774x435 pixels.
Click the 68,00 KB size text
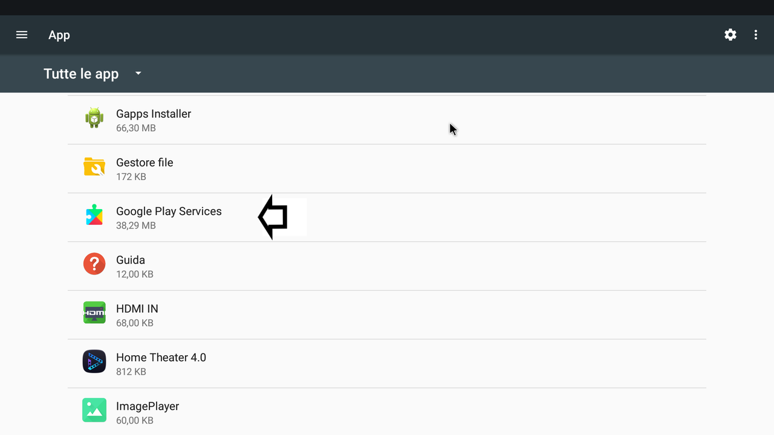tap(135, 323)
